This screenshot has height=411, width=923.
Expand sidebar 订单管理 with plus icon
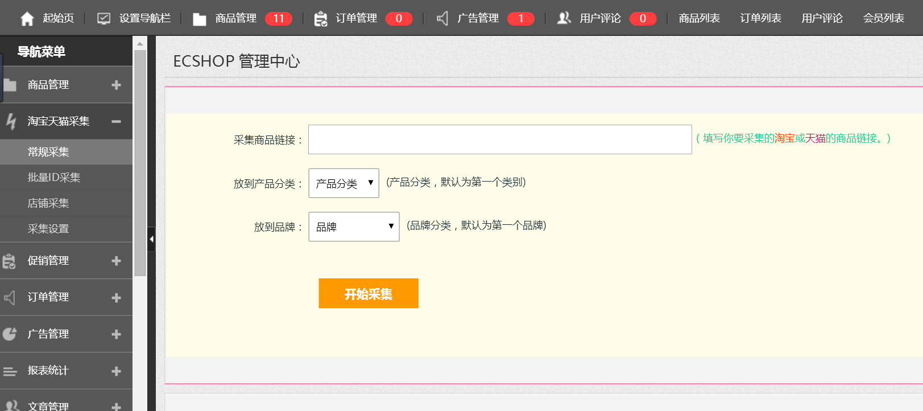(x=117, y=298)
